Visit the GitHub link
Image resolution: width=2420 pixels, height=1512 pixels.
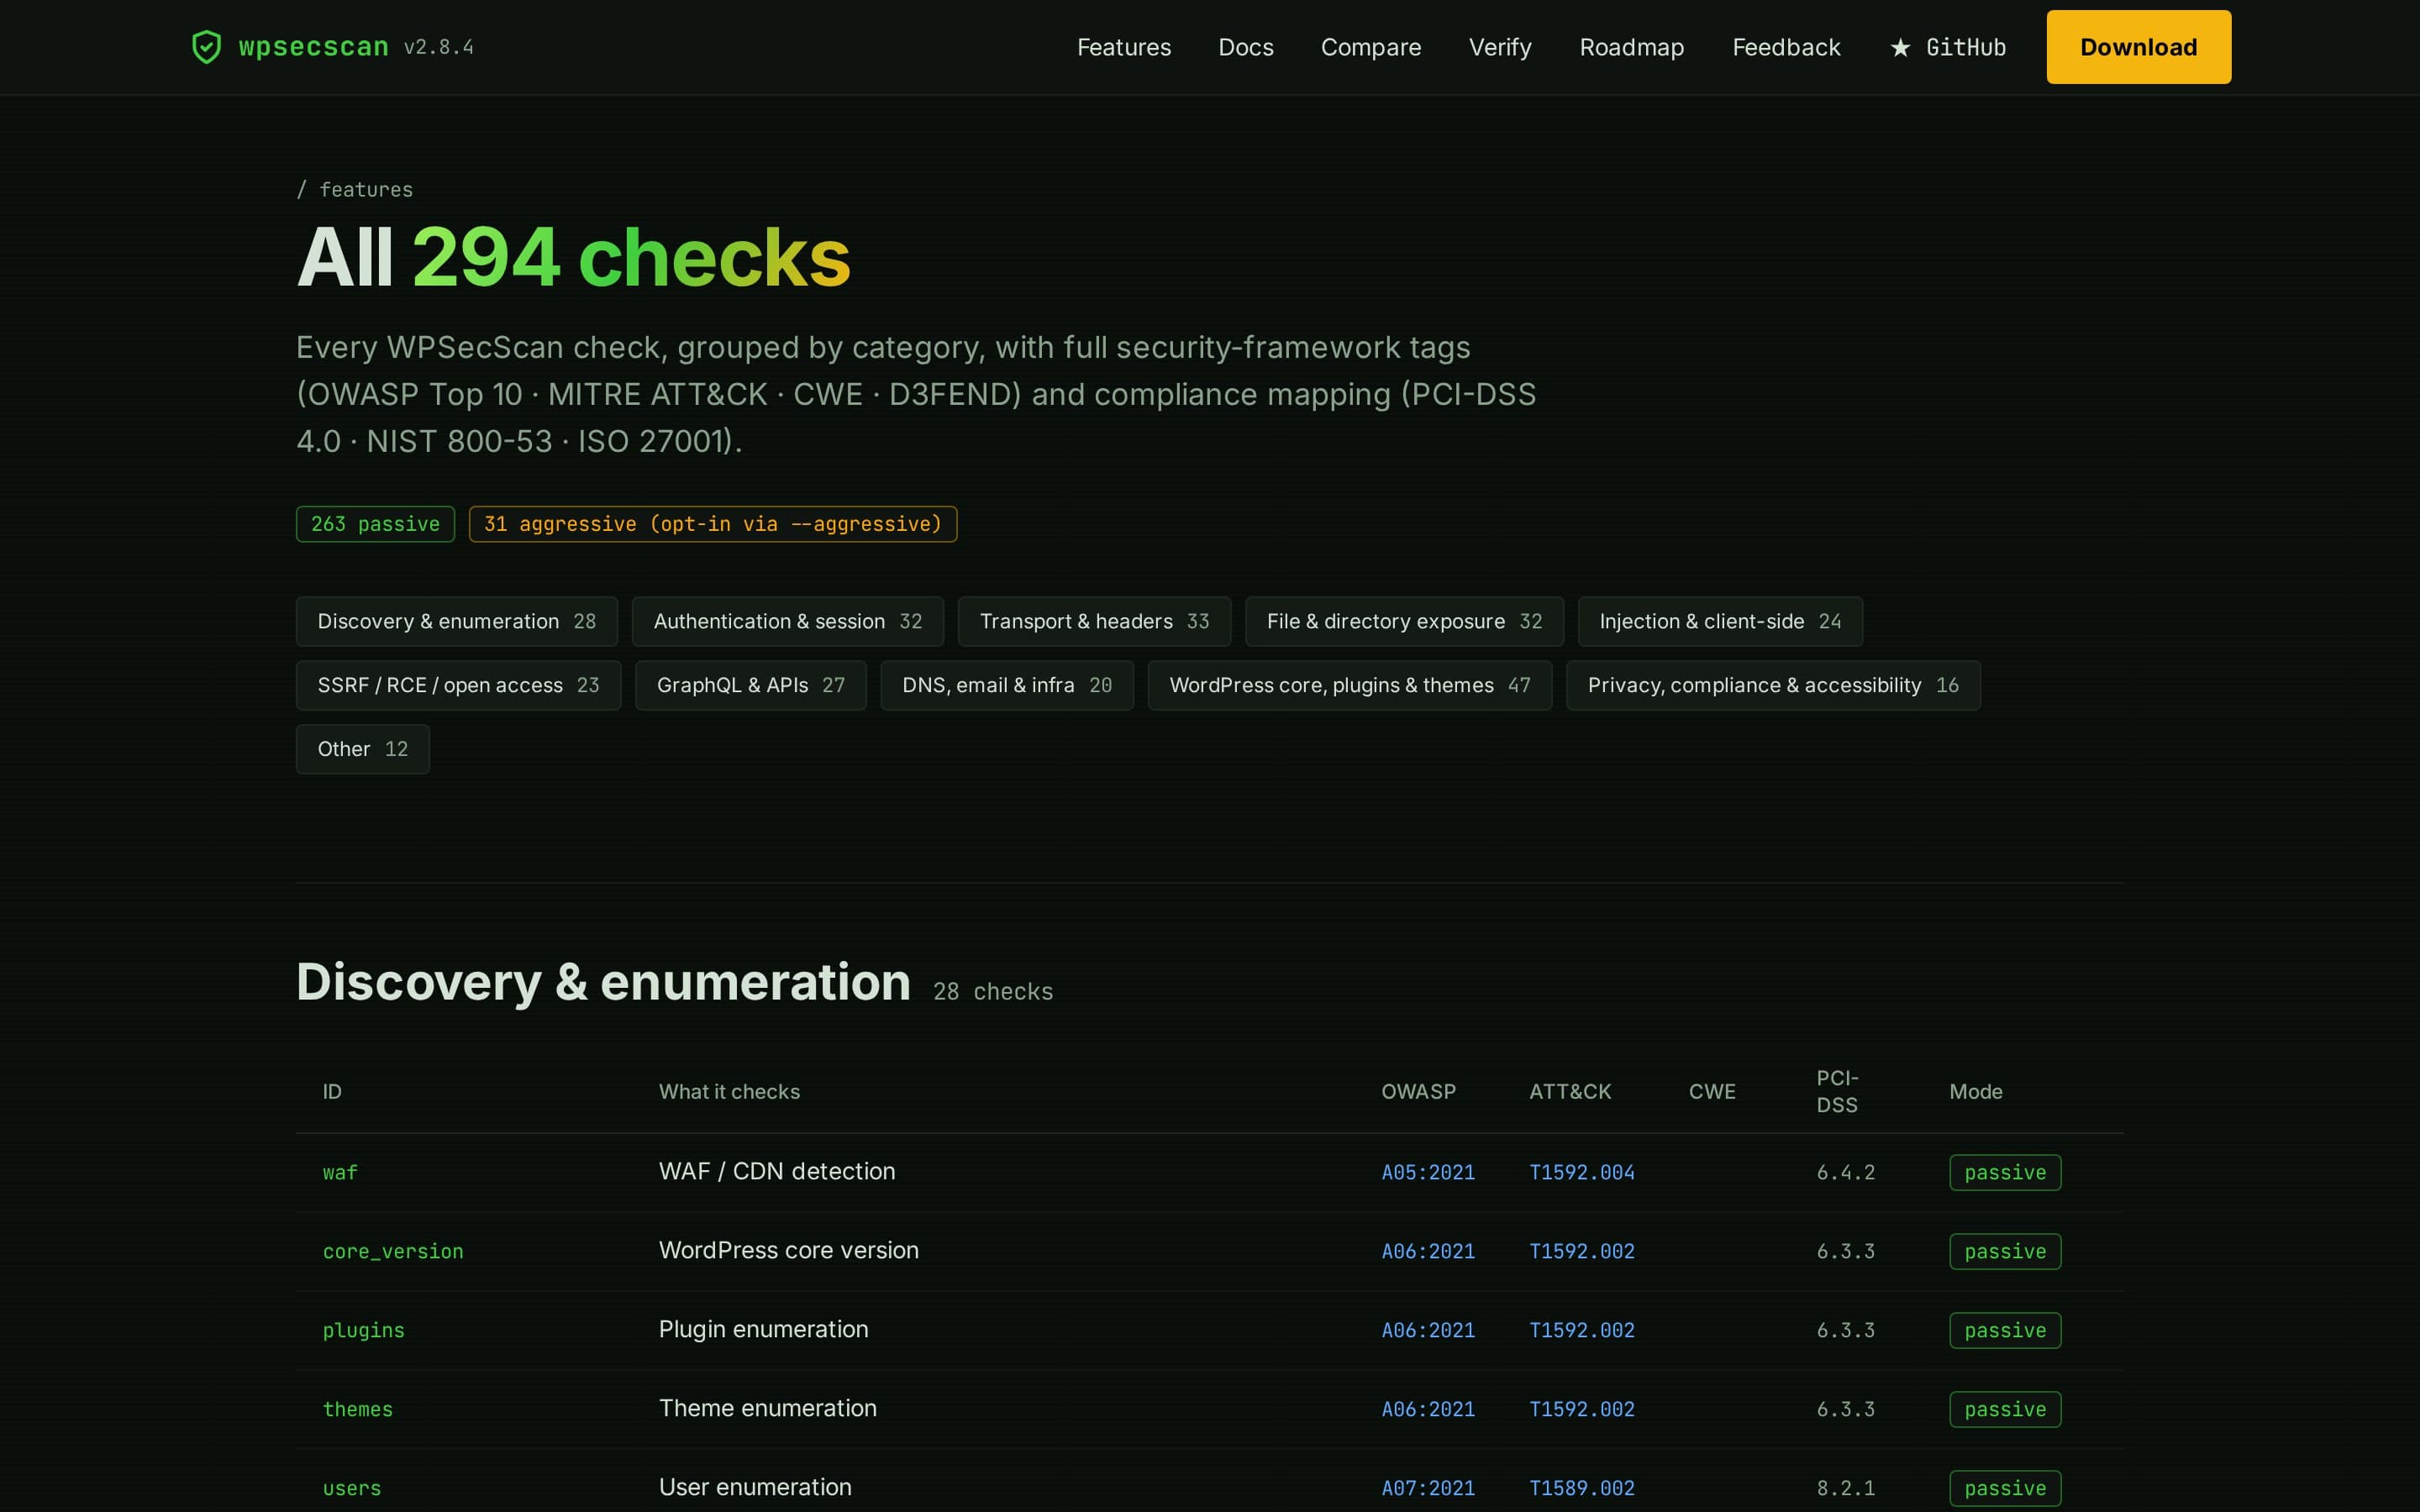click(x=1948, y=47)
